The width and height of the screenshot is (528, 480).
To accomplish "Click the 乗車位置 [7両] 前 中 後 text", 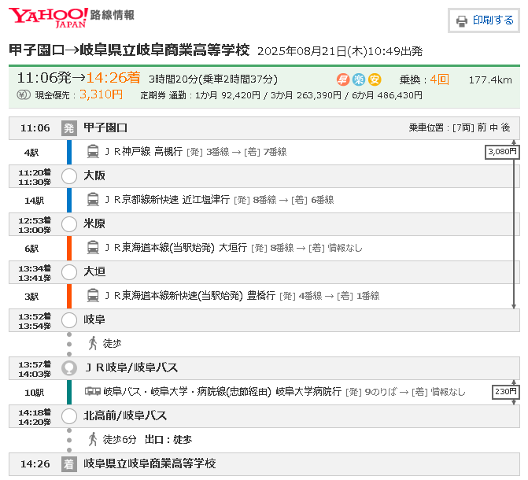I will (460, 127).
